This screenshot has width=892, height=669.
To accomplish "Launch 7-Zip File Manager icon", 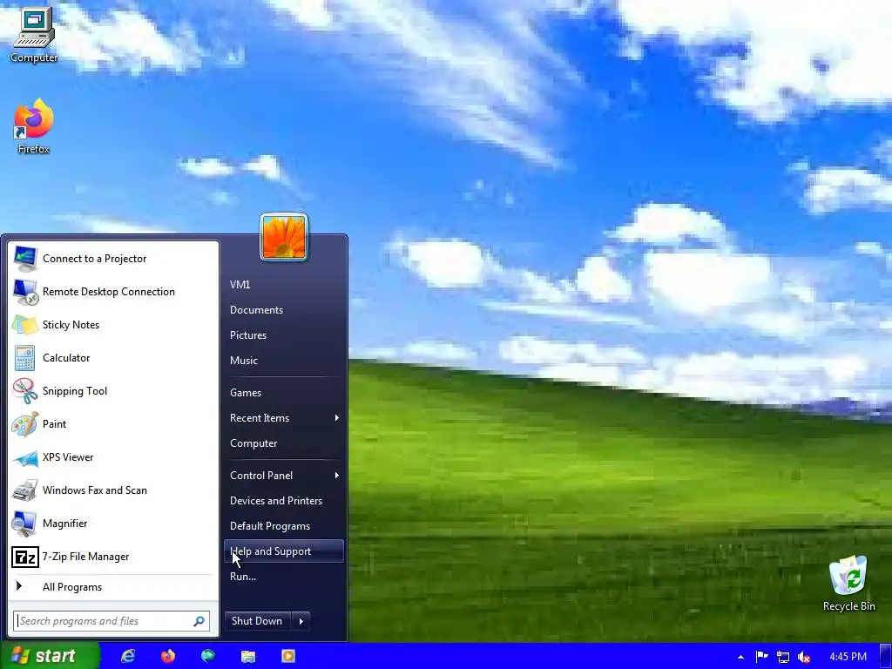I will click(25, 557).
